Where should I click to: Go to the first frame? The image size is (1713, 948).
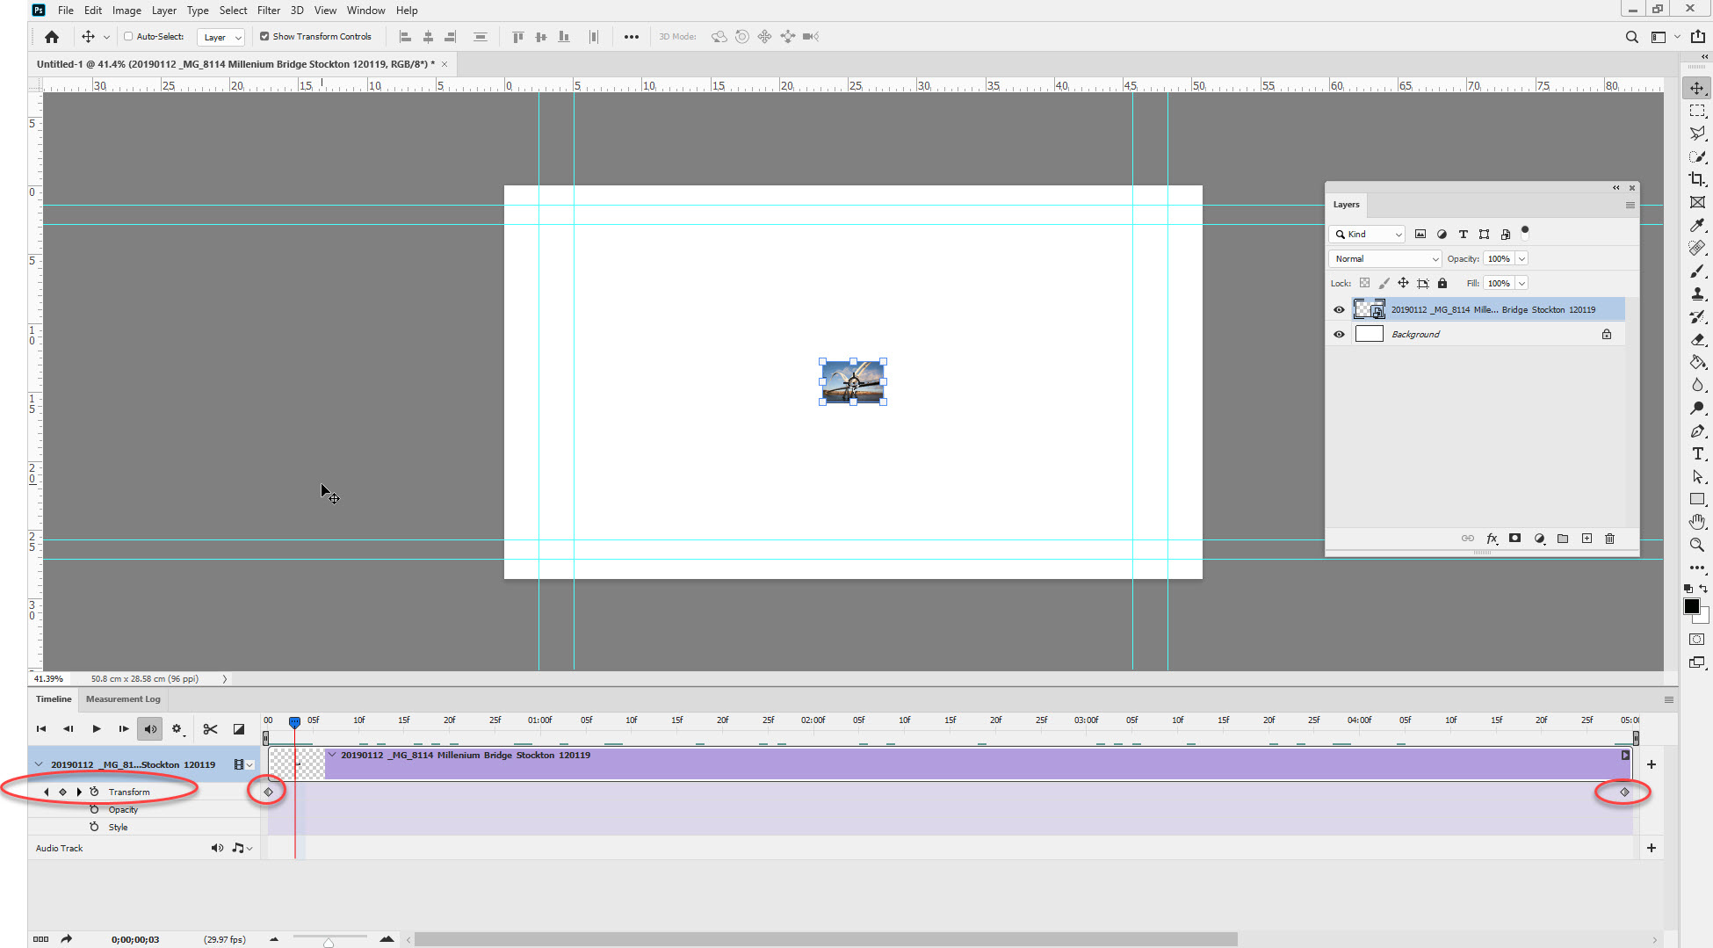coord(41,729)
